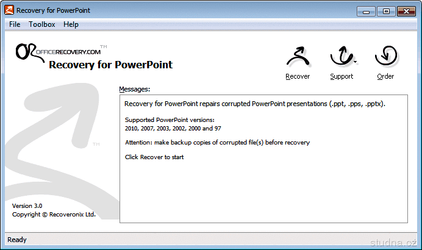Click the app icon in the title bar
The width and height of the screenshot is (422, 250).
coord(9,10)
